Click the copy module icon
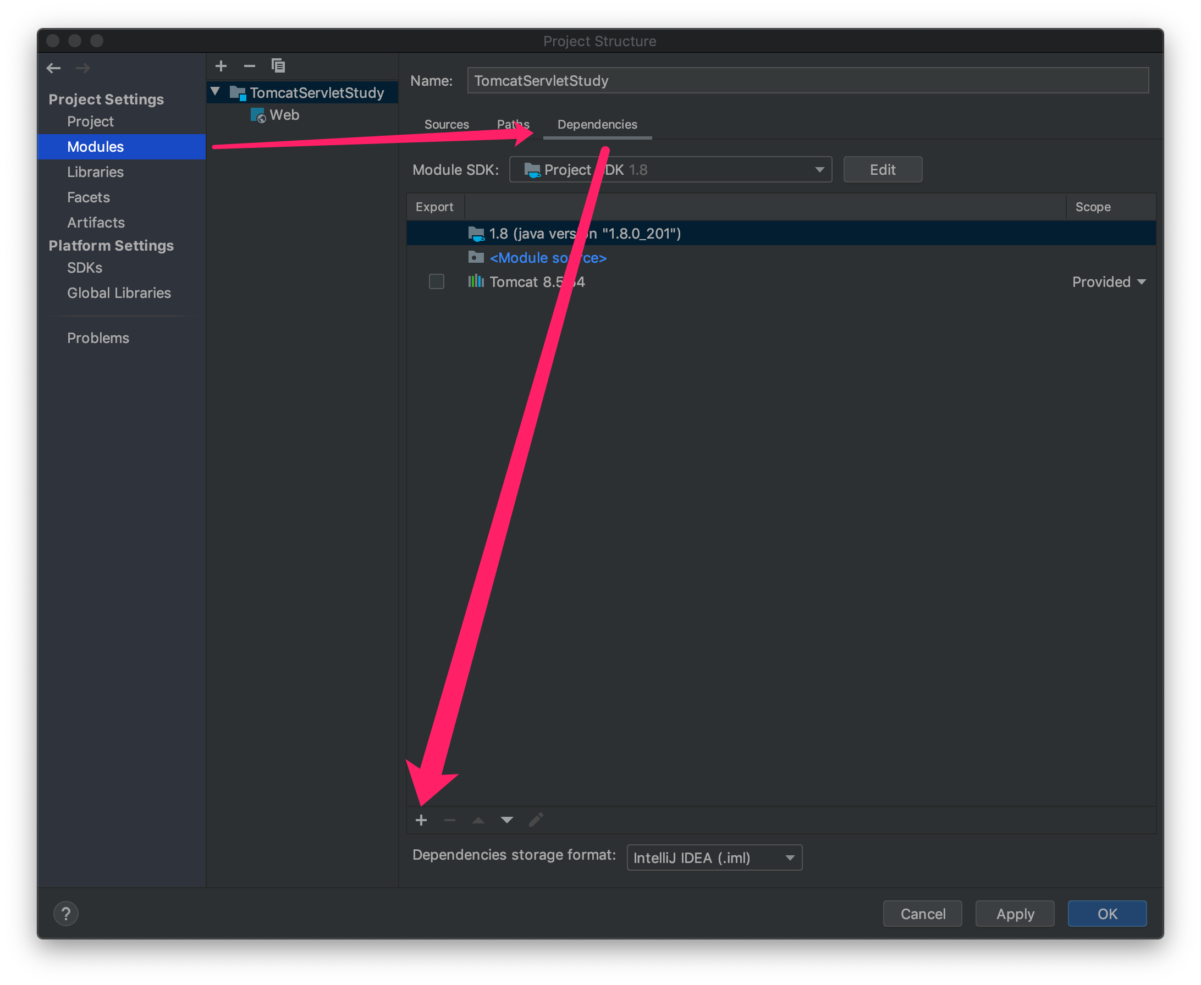Image resolution: width=1201 pixels, height=985 pixels. pyautogui.click(x=278, y=66)
